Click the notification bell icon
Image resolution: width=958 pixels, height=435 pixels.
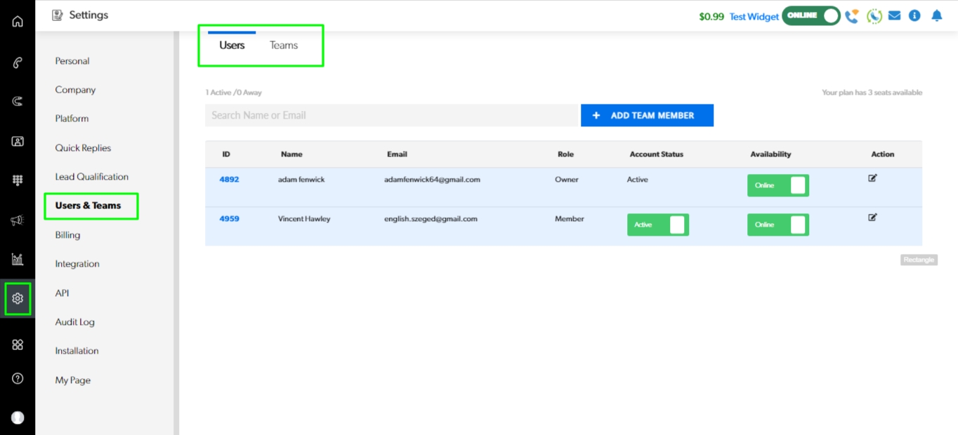coord(936,15)
